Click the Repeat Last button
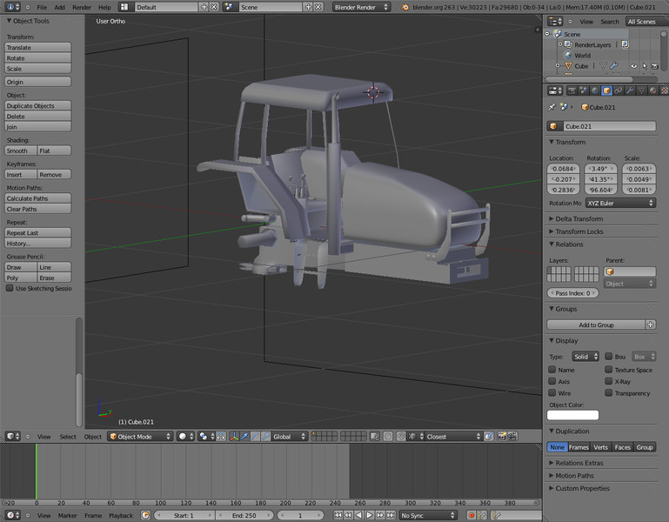The height and width of the screenshot is (522, 669). pos(38,232)
